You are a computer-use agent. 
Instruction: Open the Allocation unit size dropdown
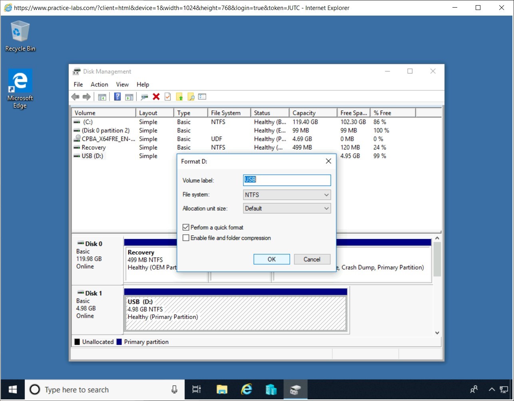(287, 208)
